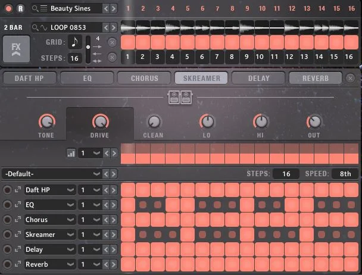Click the Reverb row expand arrows icon

[18, 264]
